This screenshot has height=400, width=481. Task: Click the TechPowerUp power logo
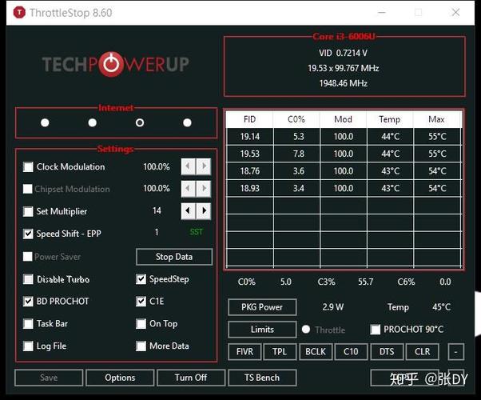pos(111,65)
